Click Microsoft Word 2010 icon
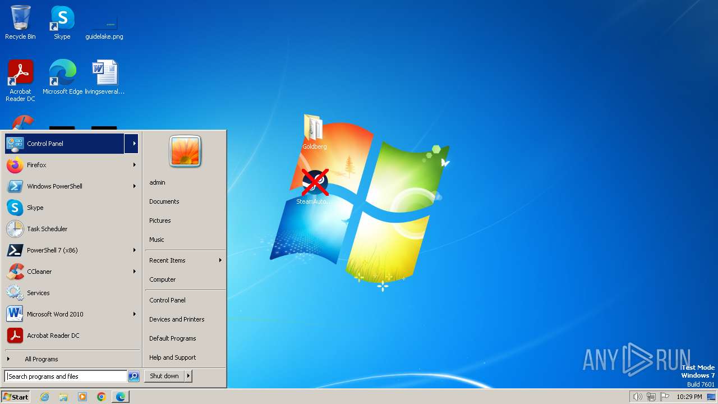The height and width of the screenshot is (404, 718). tap(15, 314)
